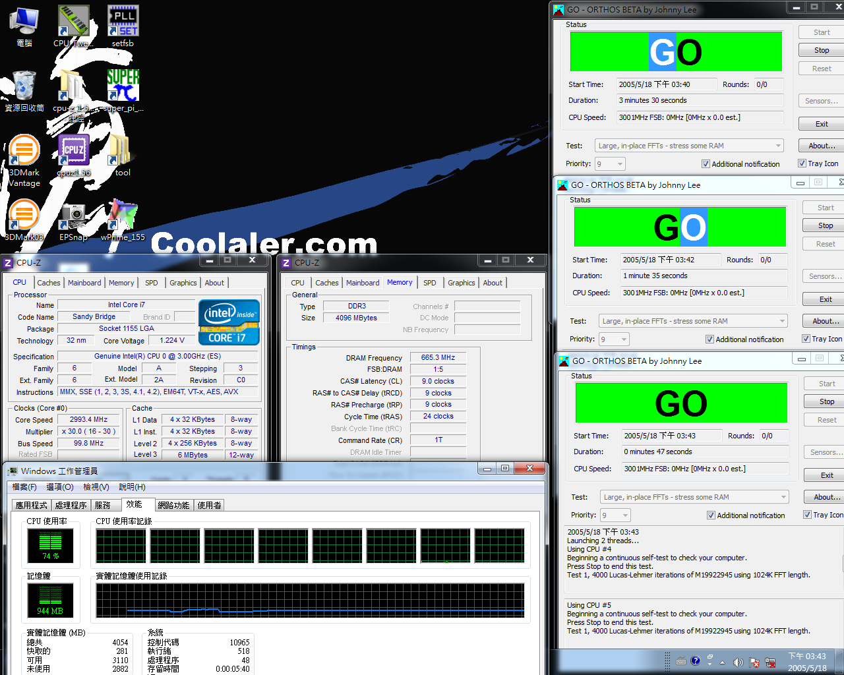
Task: Open the Action Center flag tray icon
Action: 754,662
